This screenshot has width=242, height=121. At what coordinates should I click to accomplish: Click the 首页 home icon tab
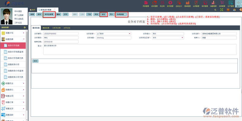[33, 10]
